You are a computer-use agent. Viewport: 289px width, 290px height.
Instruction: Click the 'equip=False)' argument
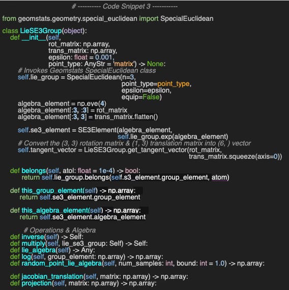141,97
